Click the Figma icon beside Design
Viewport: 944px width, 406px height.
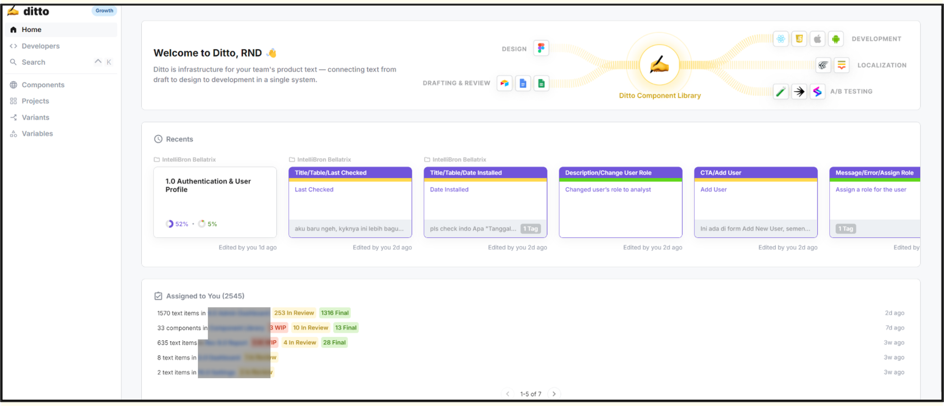(x=541, y=48)
